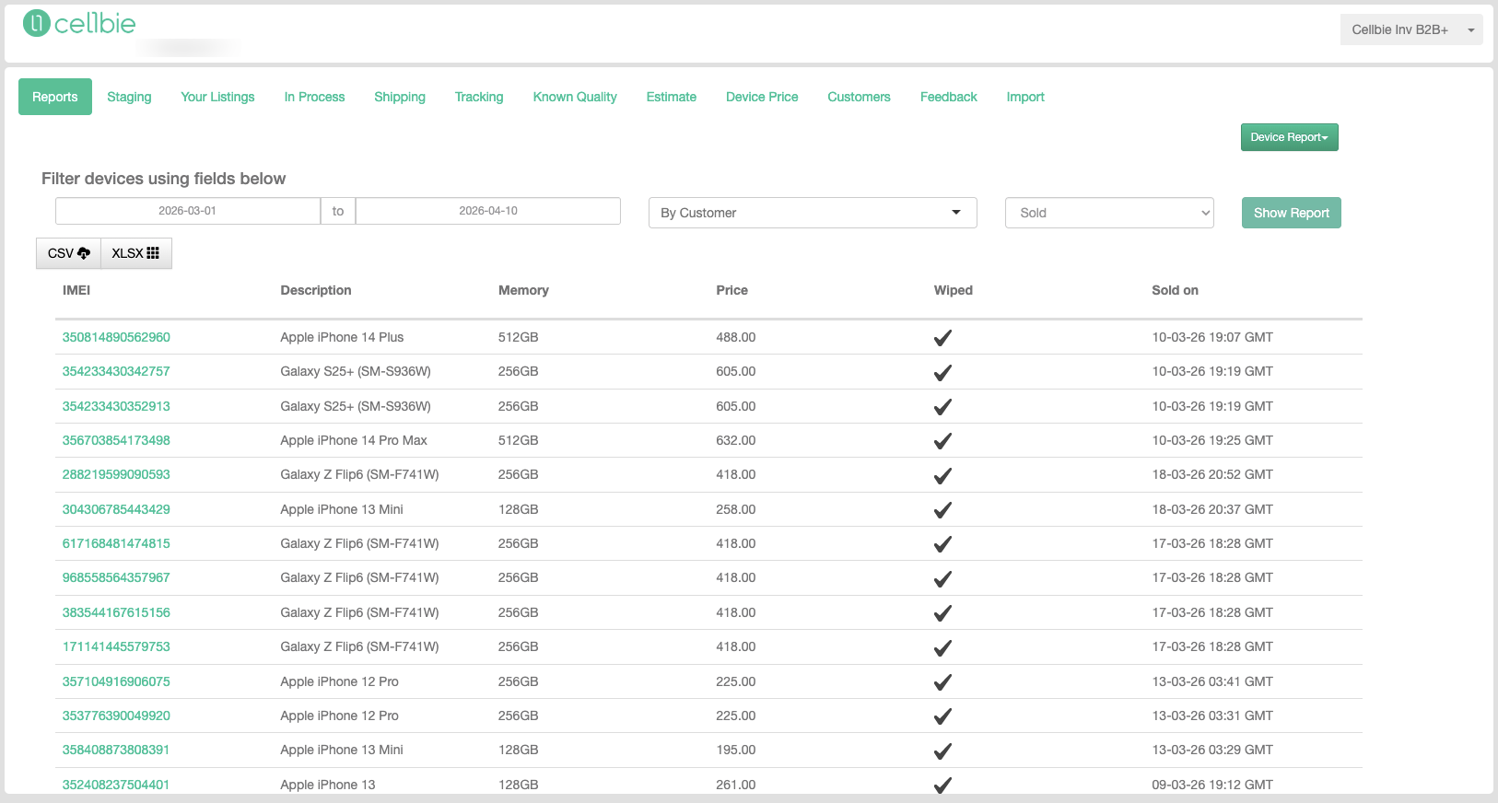Open the Estimate tab

pyautogui.click(x=672, y=97)
